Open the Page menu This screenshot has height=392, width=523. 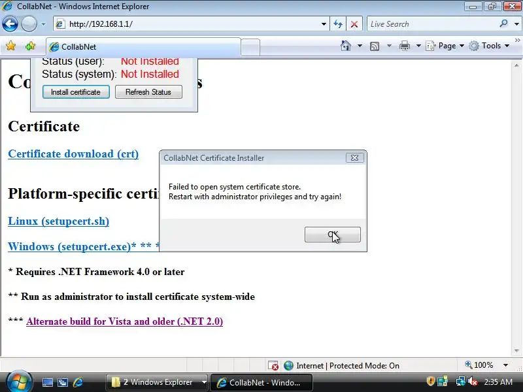coord(445,46)
